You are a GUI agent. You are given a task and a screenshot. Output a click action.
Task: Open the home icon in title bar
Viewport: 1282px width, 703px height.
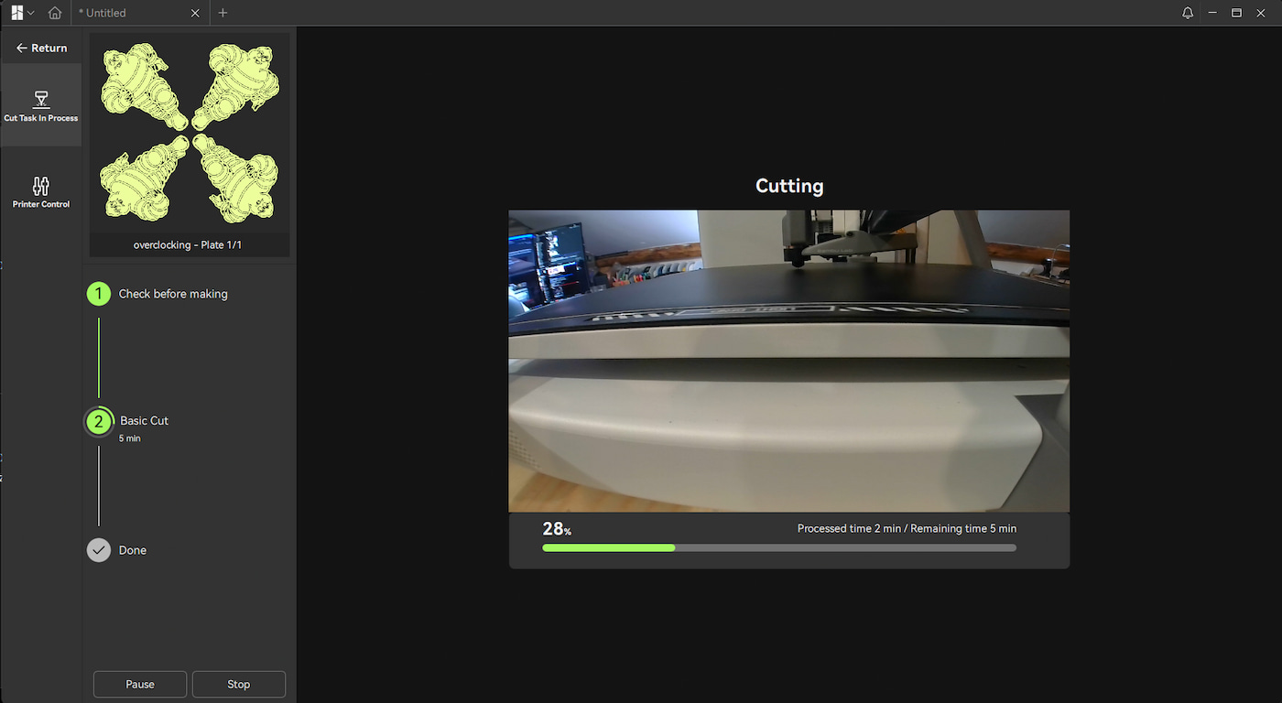point(55,13)
